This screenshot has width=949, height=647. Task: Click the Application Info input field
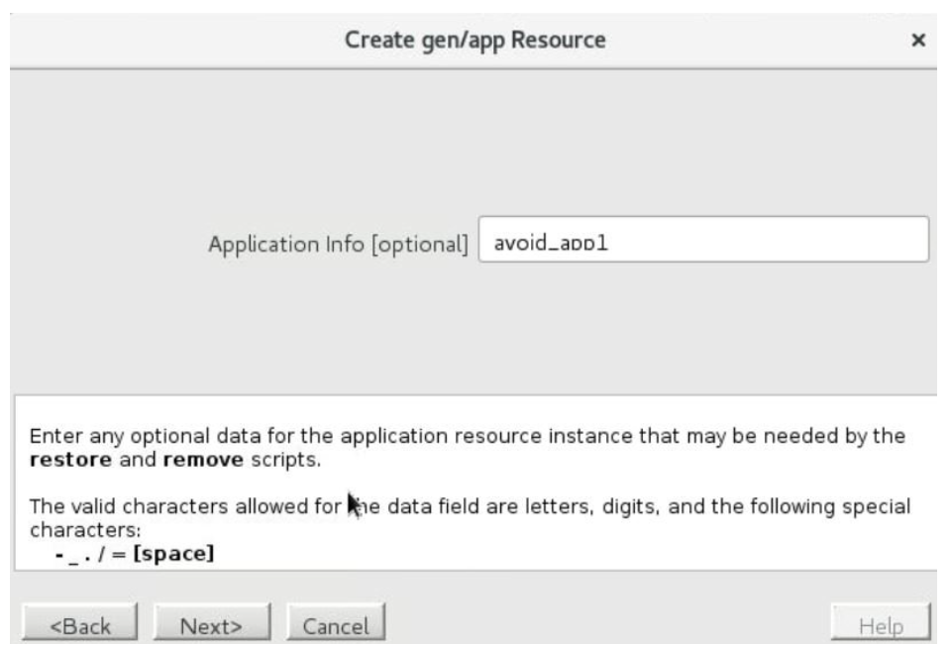point(703,240)
